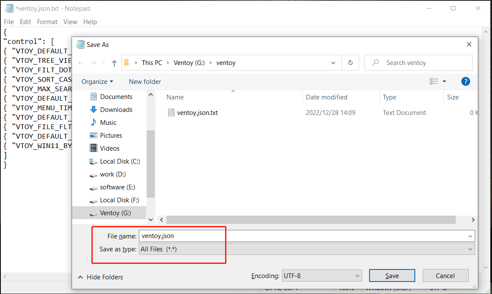The height and width of the screenshot is (294, 492).
Task: Click the view layout icon
Action: point(434,81)
